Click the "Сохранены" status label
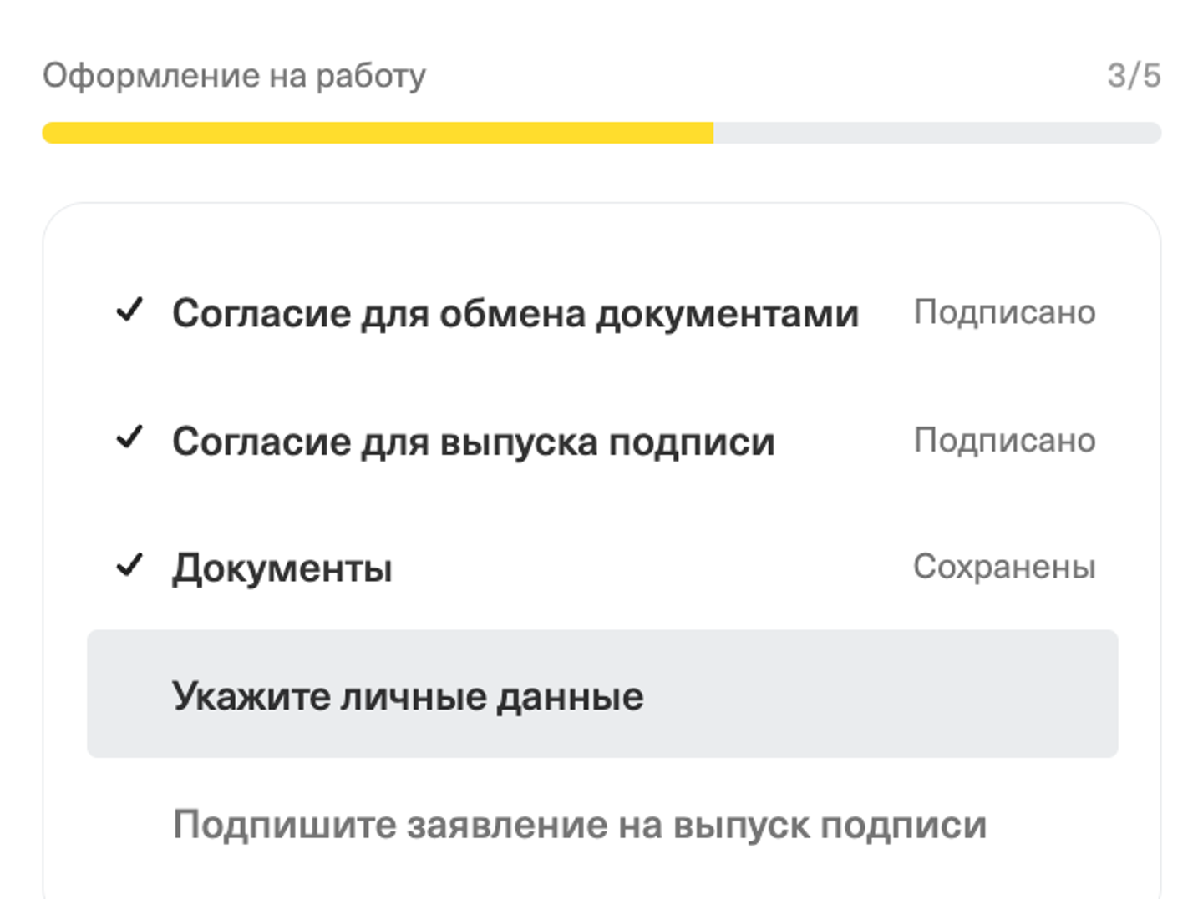The height and width of the screenshot is (899, 1203). pos(1004,567)
